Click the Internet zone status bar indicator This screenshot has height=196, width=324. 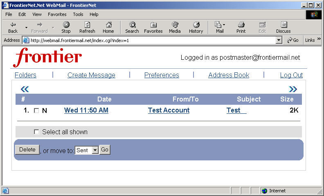pyautogui.click(x=274, y=191)
